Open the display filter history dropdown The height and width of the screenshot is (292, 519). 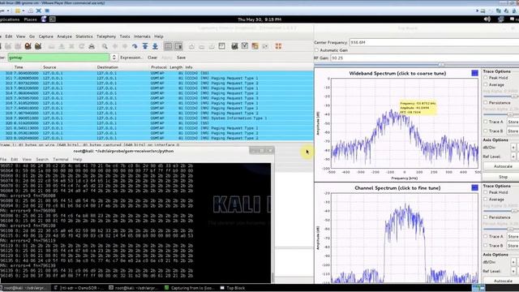(114, 58)
